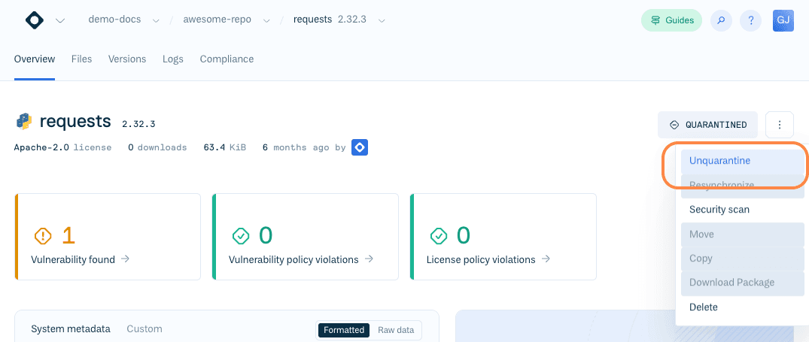This screenshot has width=809, height=342.
Task: Open License policy violations link
Action: [488, 259]
